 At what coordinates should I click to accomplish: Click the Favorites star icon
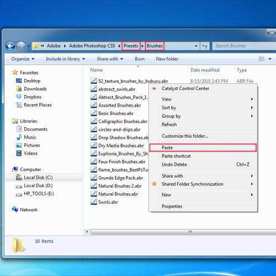click(15, 72)
